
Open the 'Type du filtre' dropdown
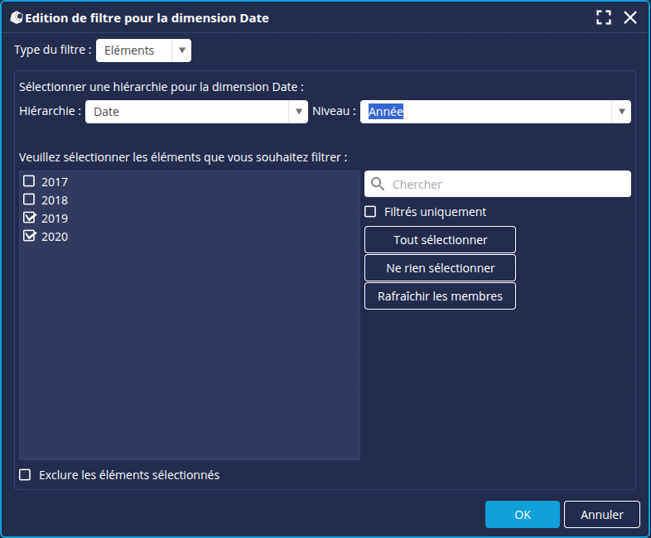pyautogui.click(x=181, y=50)
